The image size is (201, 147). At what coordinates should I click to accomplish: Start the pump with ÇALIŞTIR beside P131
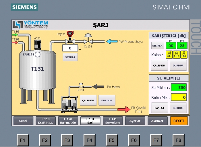click(x=88, y=100)
